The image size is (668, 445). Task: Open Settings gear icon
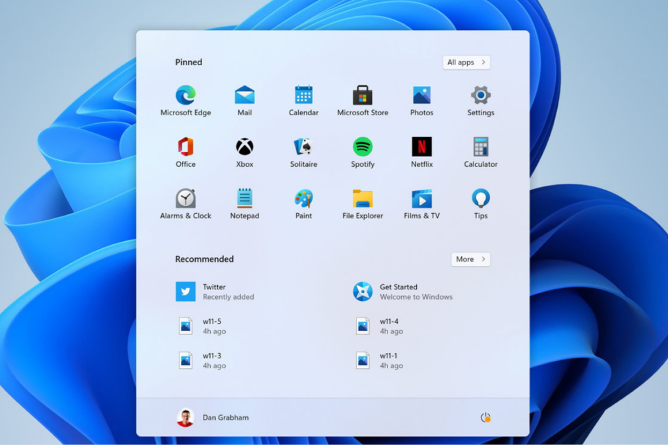(x=481, y=100)
